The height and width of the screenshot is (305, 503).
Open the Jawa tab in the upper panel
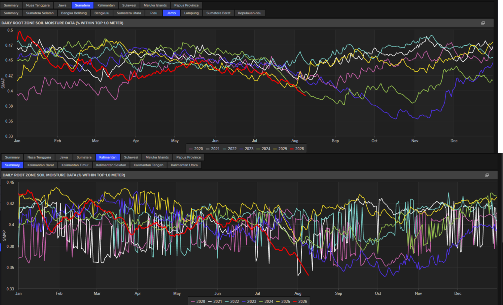pos(62,5)
